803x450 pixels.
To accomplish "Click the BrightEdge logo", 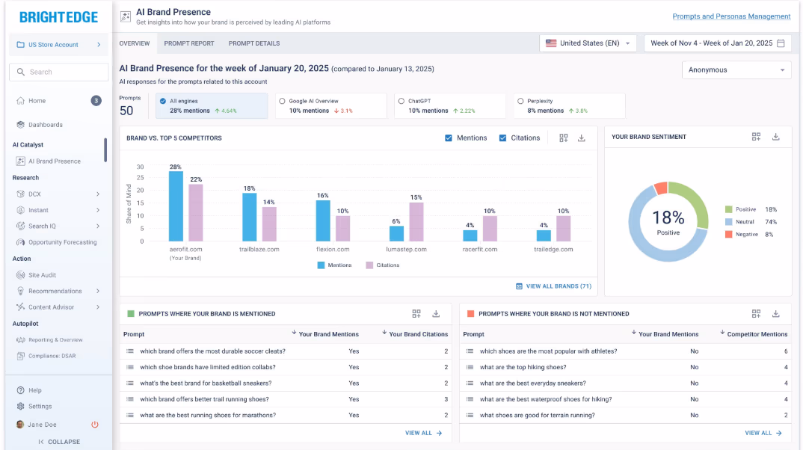I will pyautogui.click(x=58, y=17).
